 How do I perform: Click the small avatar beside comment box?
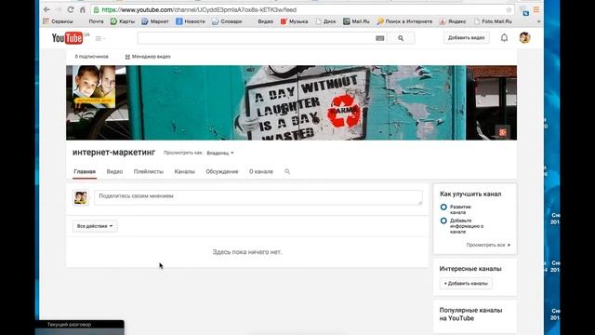click(81, 197)
